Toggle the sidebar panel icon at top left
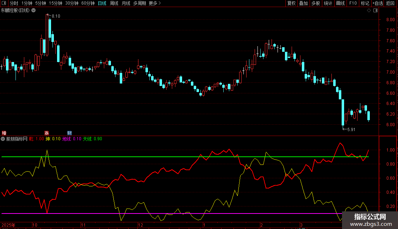The width and height of the screenshot is (398, 229). tap(4, 3)
